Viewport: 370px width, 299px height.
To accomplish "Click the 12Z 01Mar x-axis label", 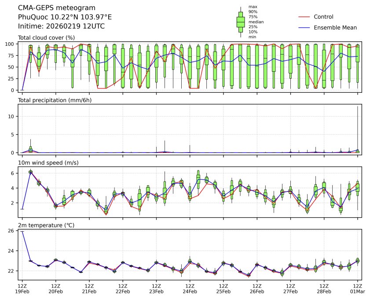I will click(x=358, y=288).
